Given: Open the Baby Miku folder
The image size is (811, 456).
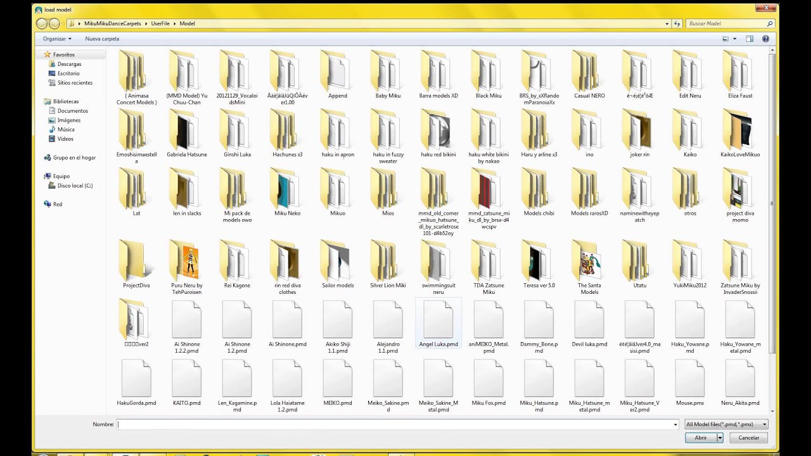Looking at the screenshot, I should tap(388, 75).
